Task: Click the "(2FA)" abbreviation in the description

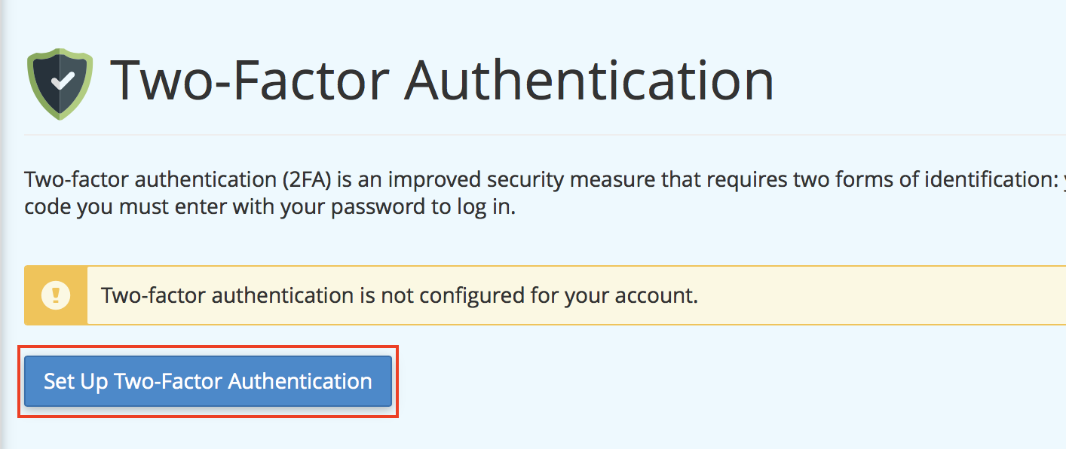Action: click(x=302, y=181)
